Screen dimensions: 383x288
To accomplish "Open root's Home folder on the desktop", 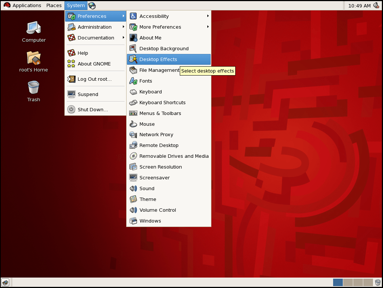I will (33, 61).
